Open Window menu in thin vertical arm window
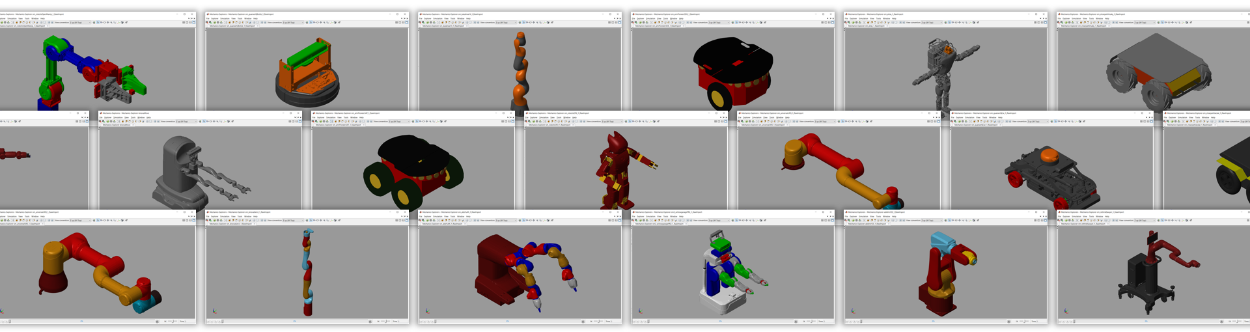 point(247,217)
